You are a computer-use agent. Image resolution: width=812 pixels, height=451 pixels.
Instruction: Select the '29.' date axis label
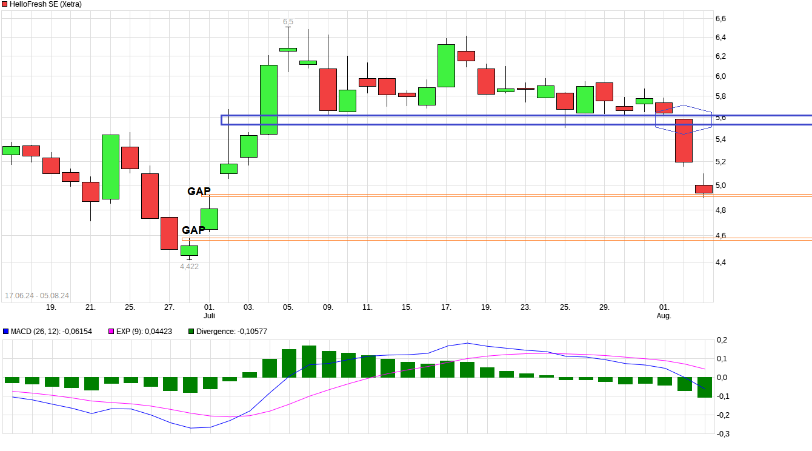(604, 307)
